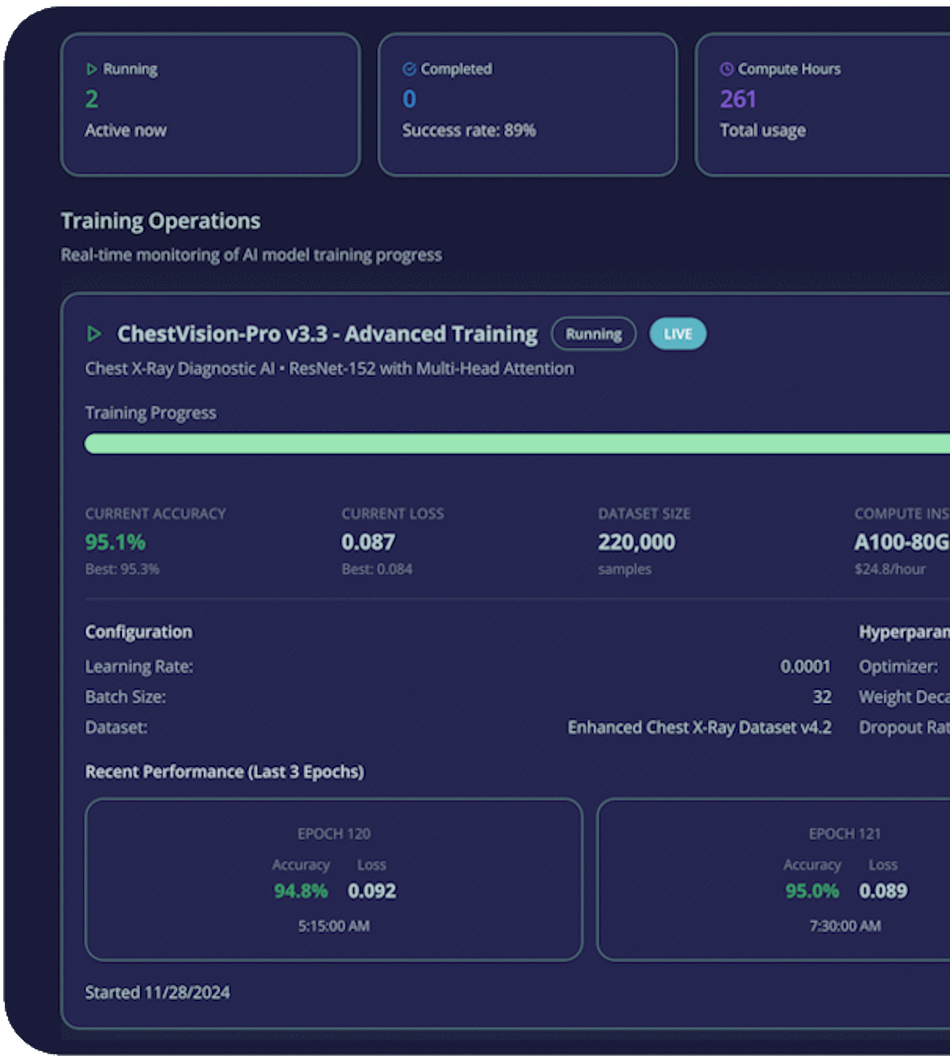Toggle the LIVE indicator badge
The image size is (950, 1059).
[x=678, y=333]
